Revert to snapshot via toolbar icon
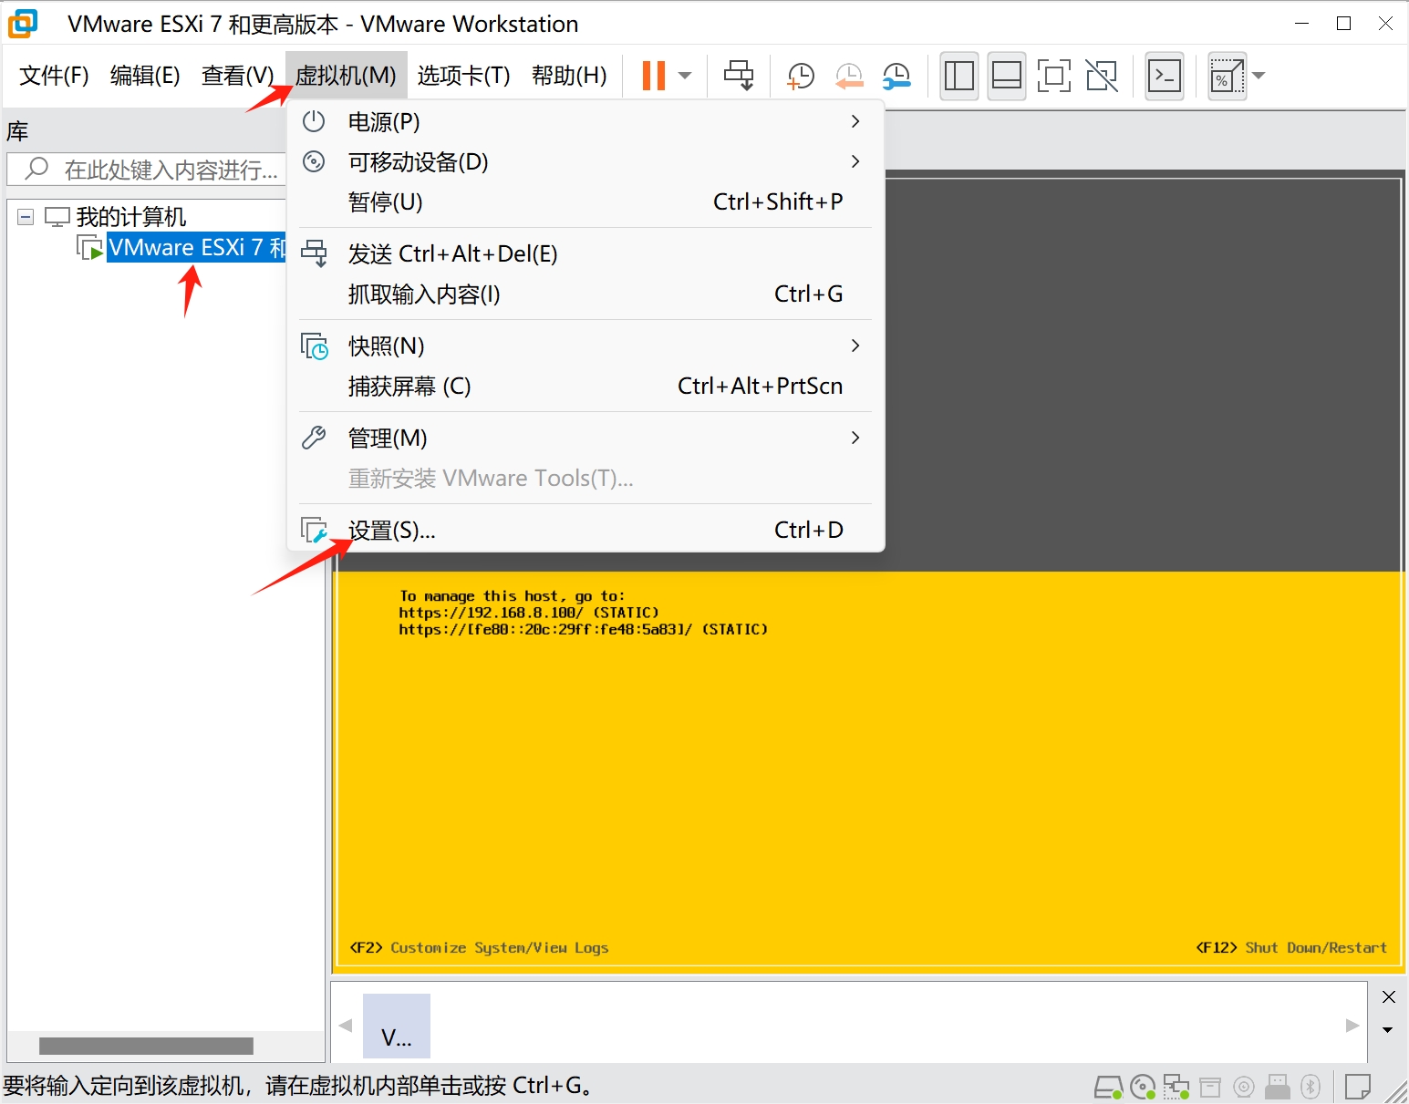The image size is (1409, 1104). 849,76
